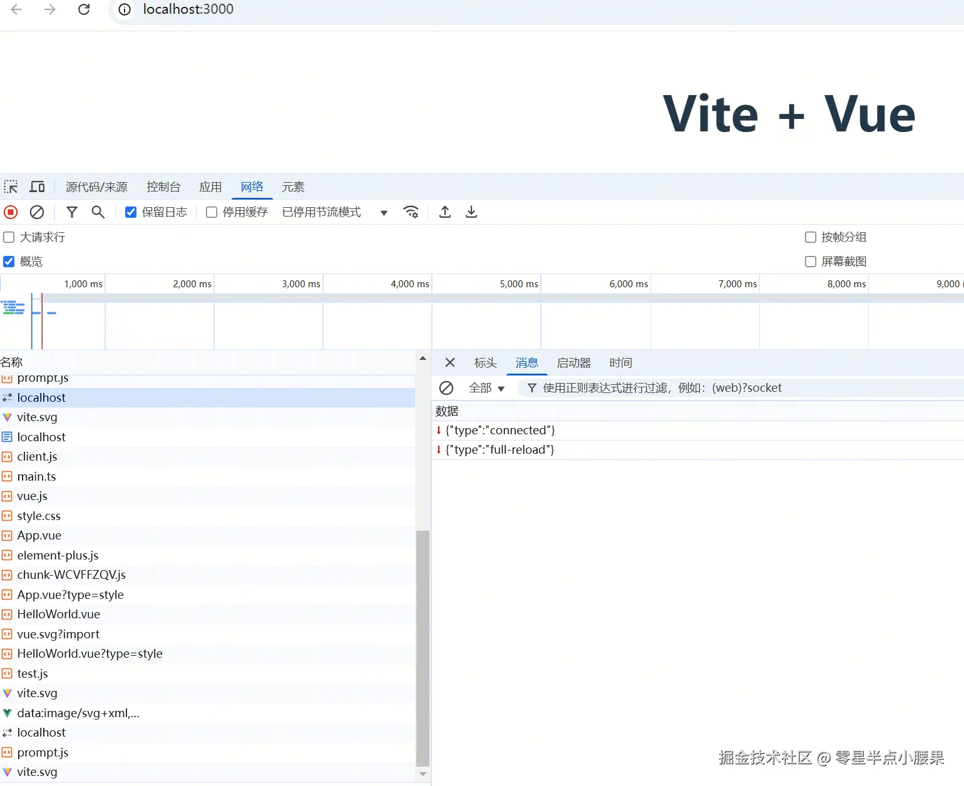Click the browser forward arrow
This screenshot has height=786, width=964.
pyautogui.click(x=50, y=9)
